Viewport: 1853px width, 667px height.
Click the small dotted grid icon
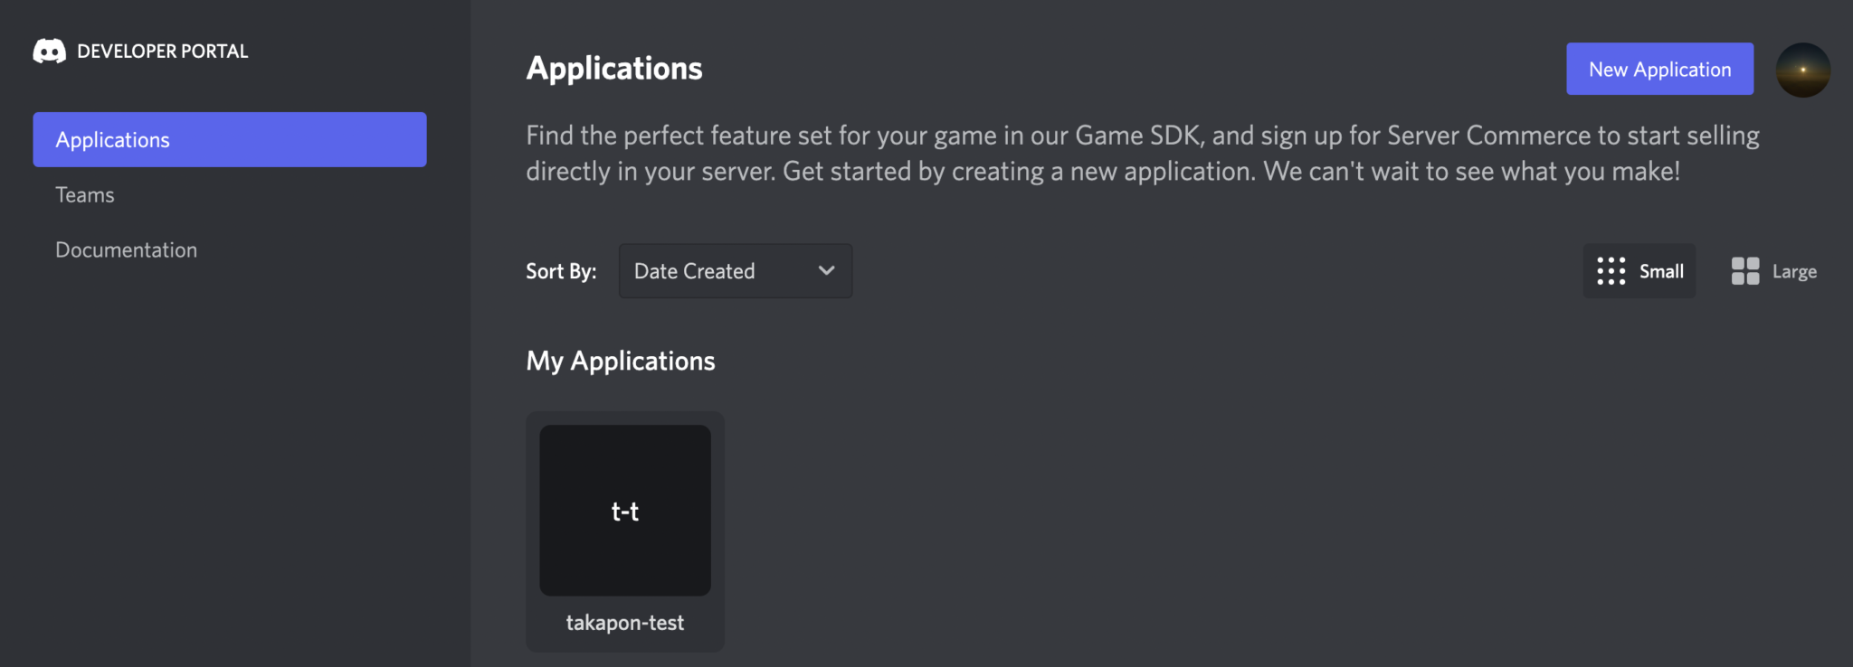point(1611,271)
